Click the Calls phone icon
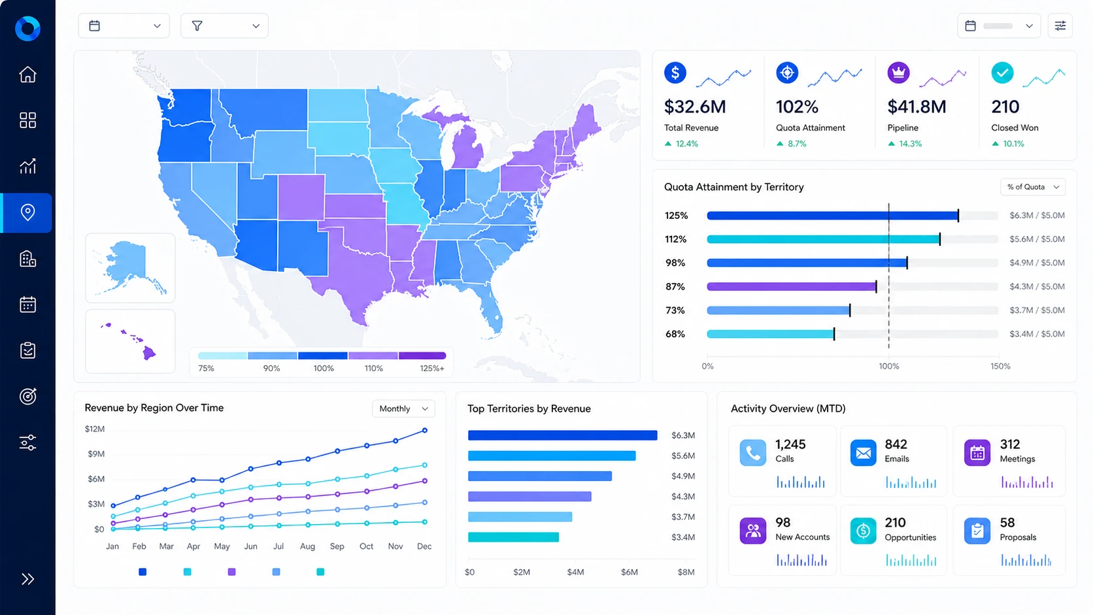Image resolution: width=1093 pixels, height=615 pixels. pos(753,452)
